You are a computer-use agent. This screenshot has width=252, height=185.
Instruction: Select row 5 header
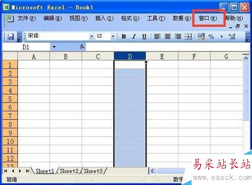(10, 99)
